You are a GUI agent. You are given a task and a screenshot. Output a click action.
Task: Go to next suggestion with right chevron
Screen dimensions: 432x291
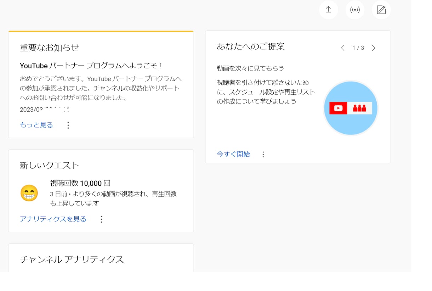[x=374, y=48]
